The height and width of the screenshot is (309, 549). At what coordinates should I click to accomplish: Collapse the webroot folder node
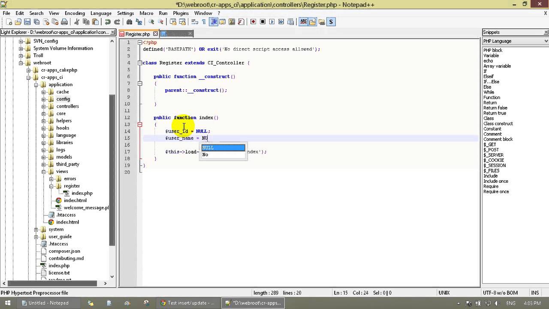[21, 63]
